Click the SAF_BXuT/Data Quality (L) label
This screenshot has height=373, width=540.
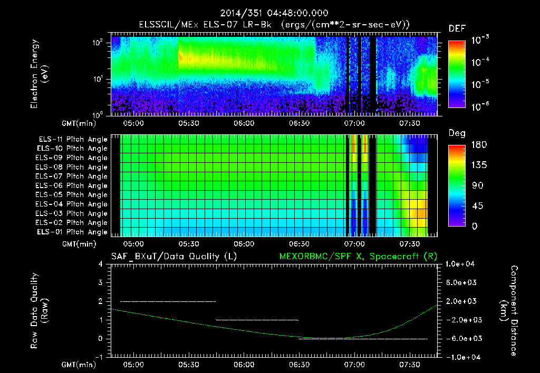click(x=174, y=257)
